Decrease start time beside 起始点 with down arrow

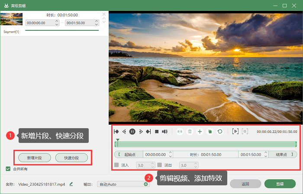tap(171, 156)
